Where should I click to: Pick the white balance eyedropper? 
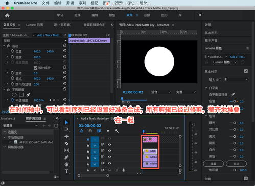point(233,95)
